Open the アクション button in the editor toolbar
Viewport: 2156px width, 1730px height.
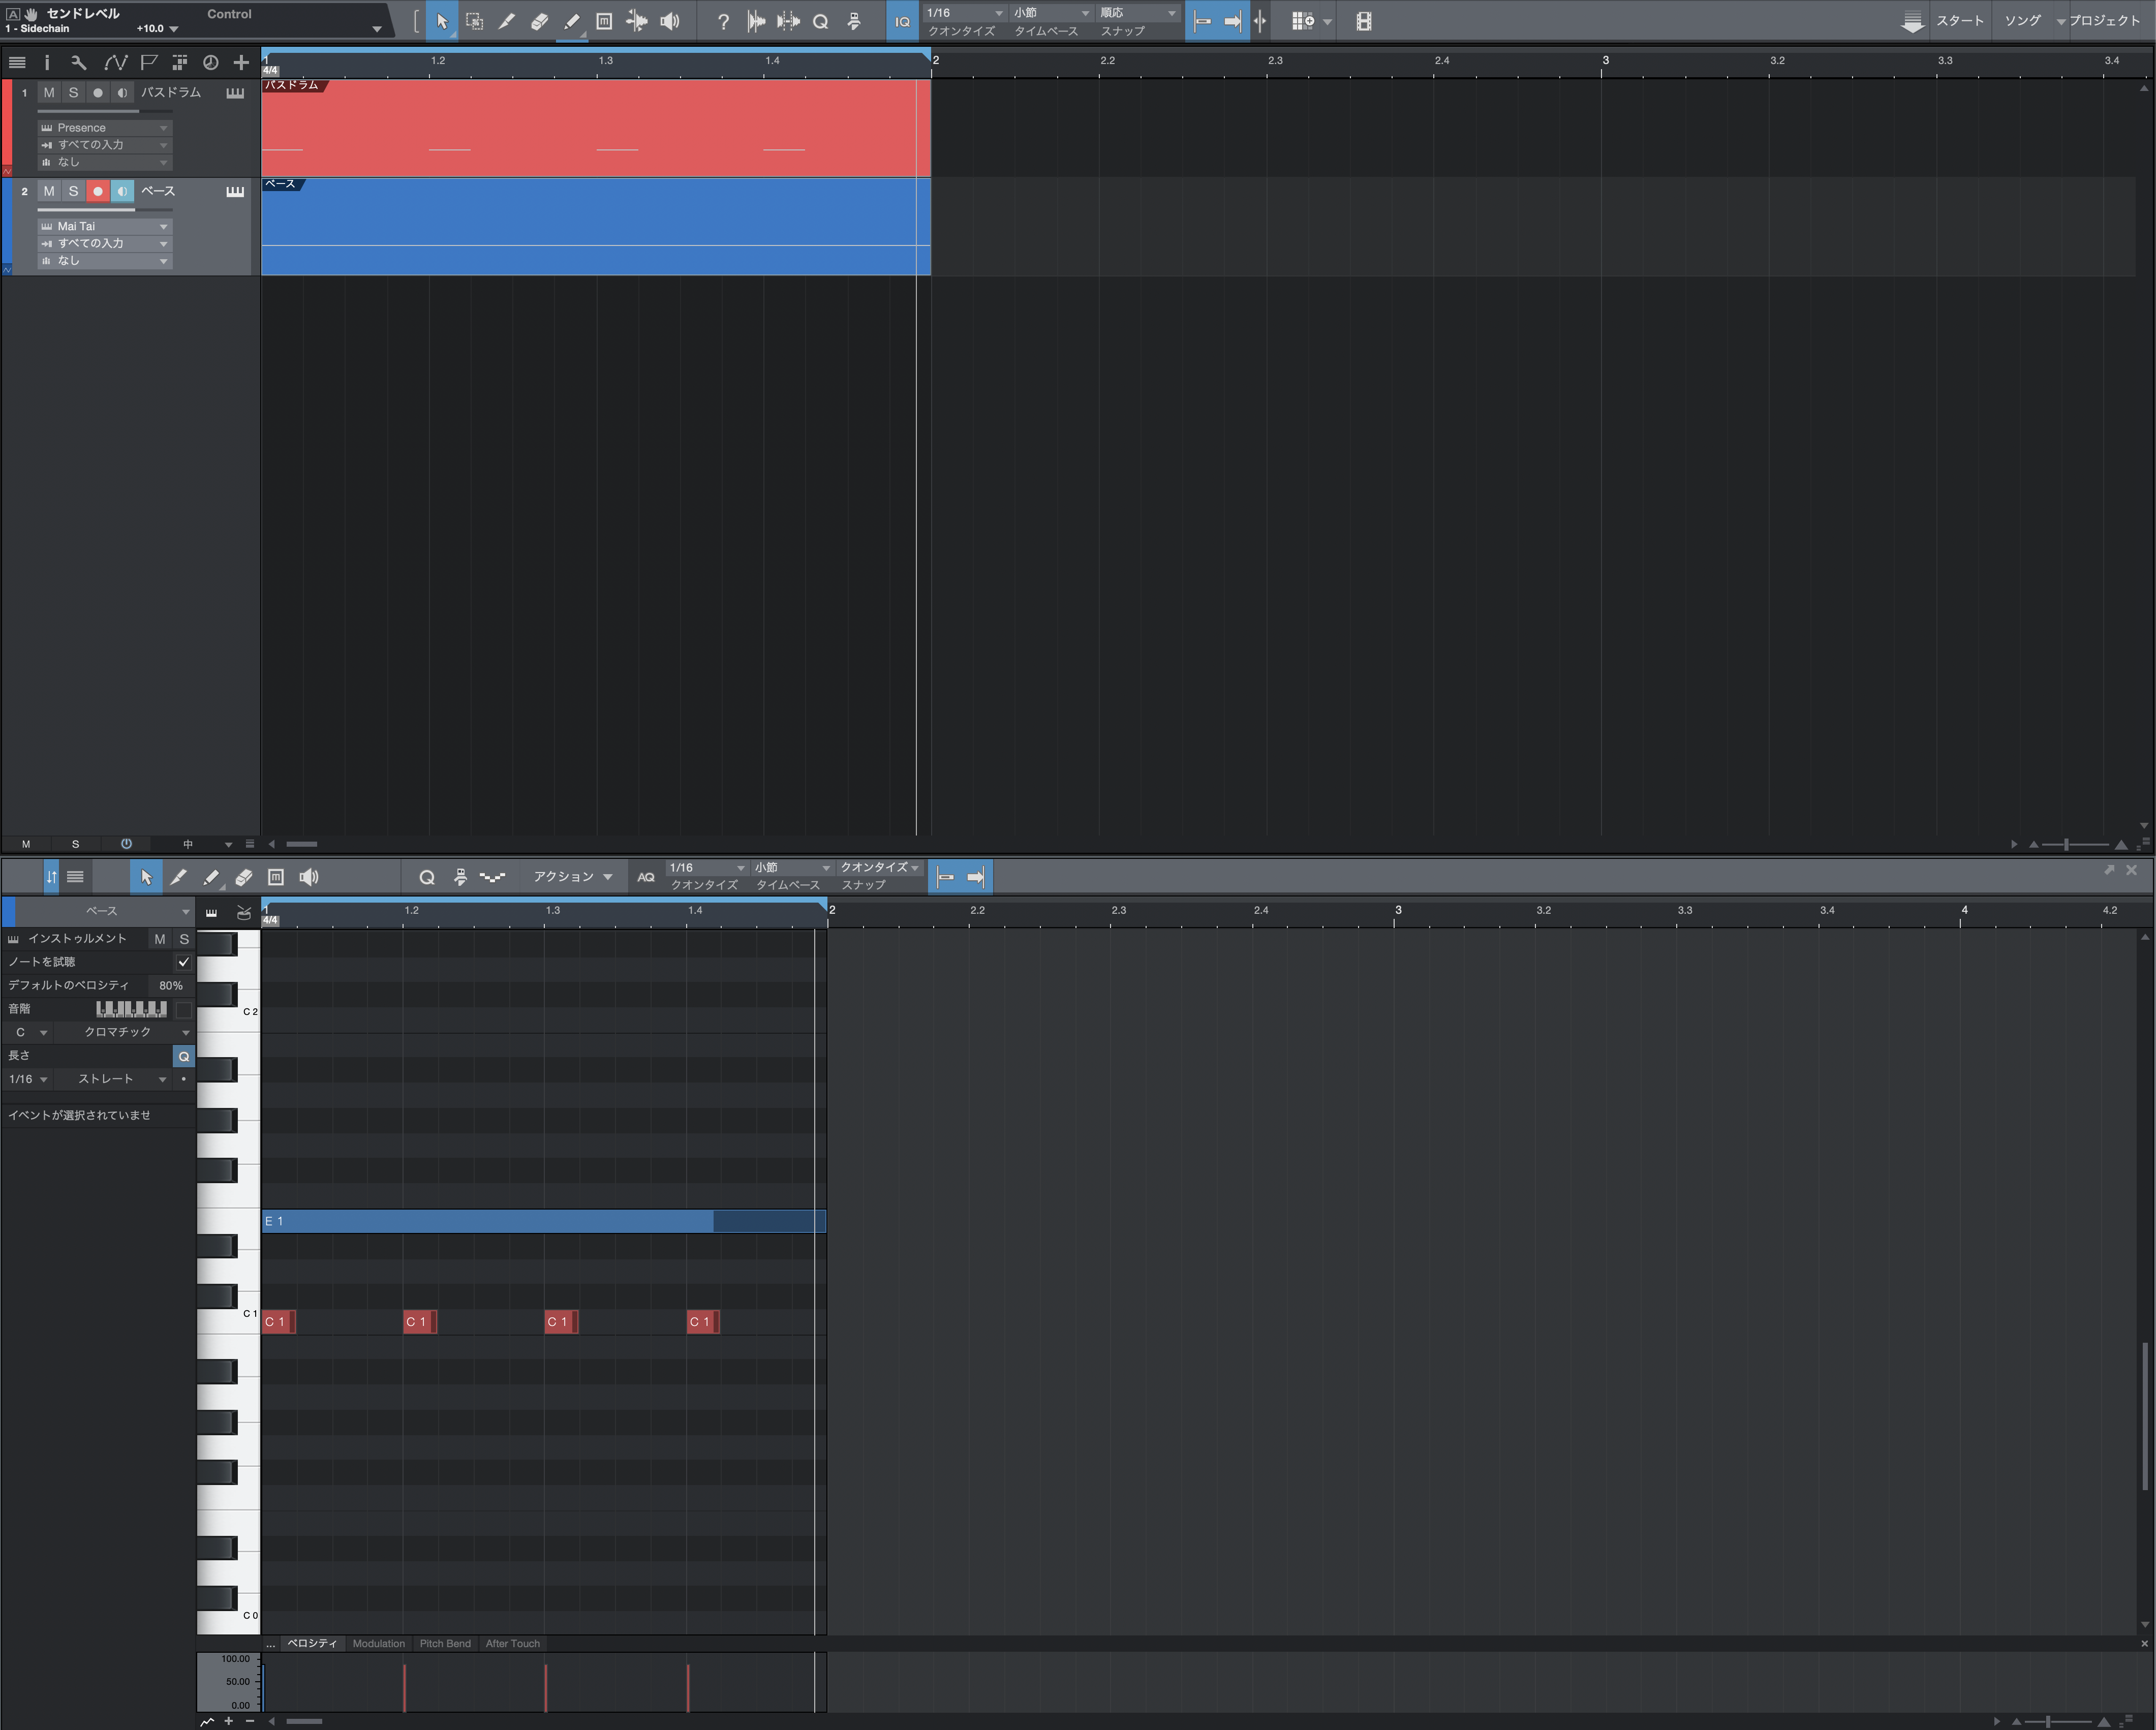point(570,876)
